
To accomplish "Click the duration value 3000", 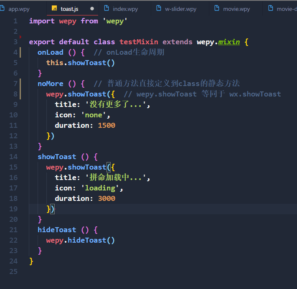I will [107, 198].
